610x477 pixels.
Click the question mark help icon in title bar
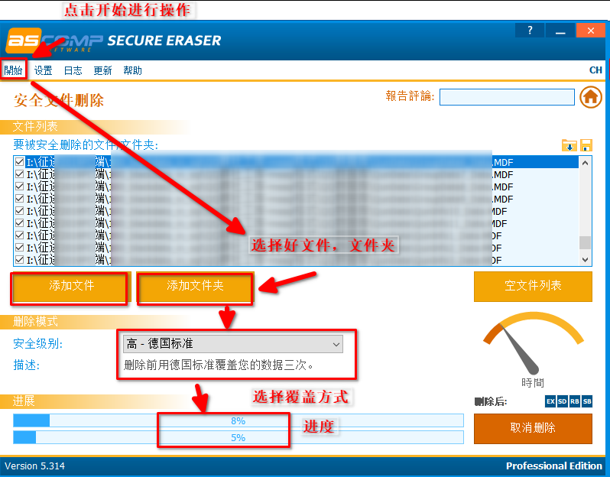(530, 31)
